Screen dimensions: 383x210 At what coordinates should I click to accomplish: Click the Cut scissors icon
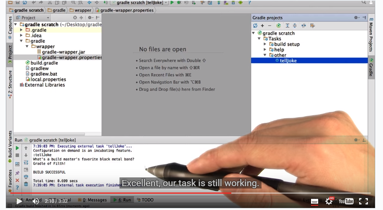(x=50, y=2)
